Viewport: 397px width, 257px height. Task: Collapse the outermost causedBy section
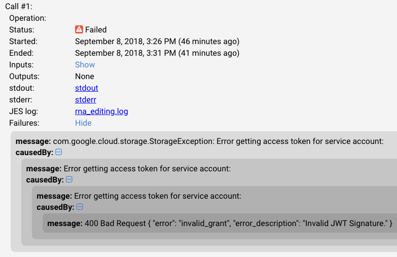tap(59, 152)
